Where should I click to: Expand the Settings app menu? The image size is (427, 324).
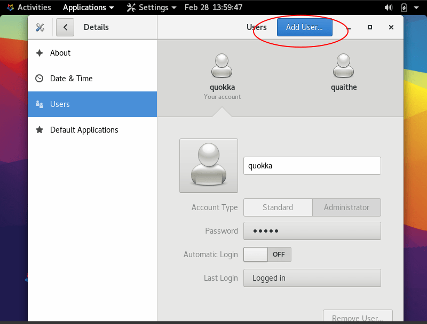point(152,7)
